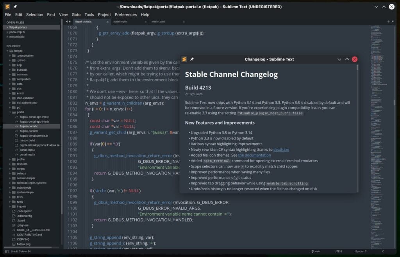Open CONTRIBUTING.md in sidebar

point(29,235)
